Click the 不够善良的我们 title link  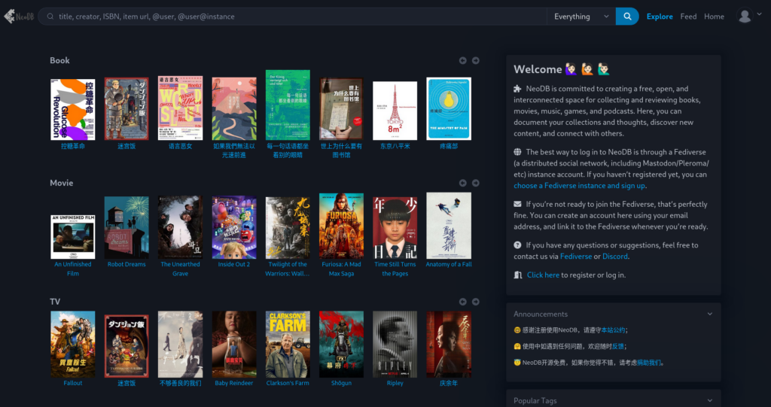coord(180,383)
